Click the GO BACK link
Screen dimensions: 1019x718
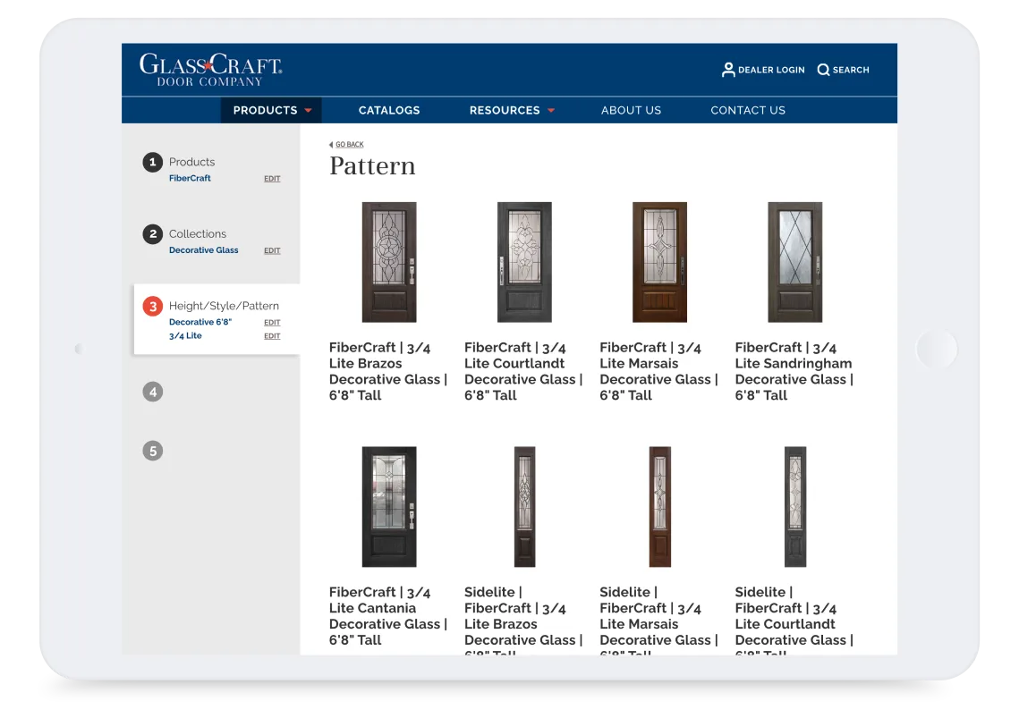point(350,144)
